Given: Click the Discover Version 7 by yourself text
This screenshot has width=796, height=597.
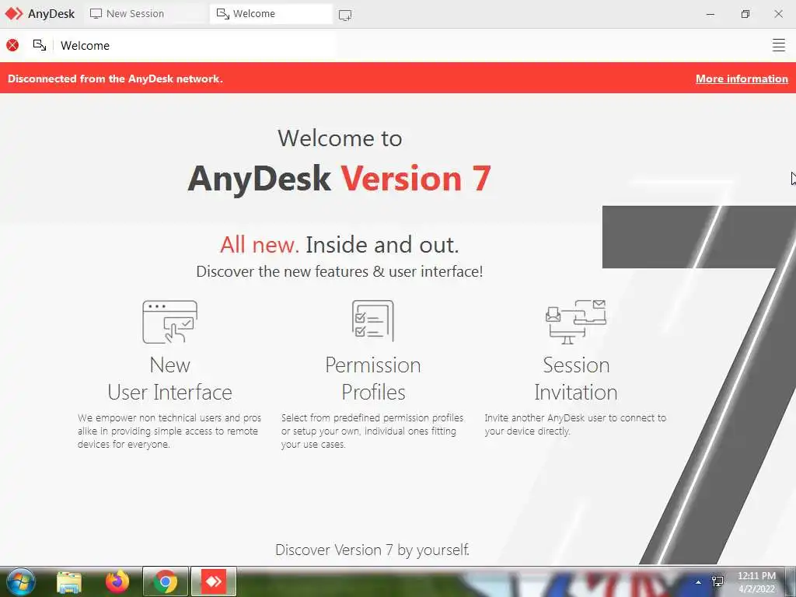Looking at the screenshot, I should click(372, 550).
